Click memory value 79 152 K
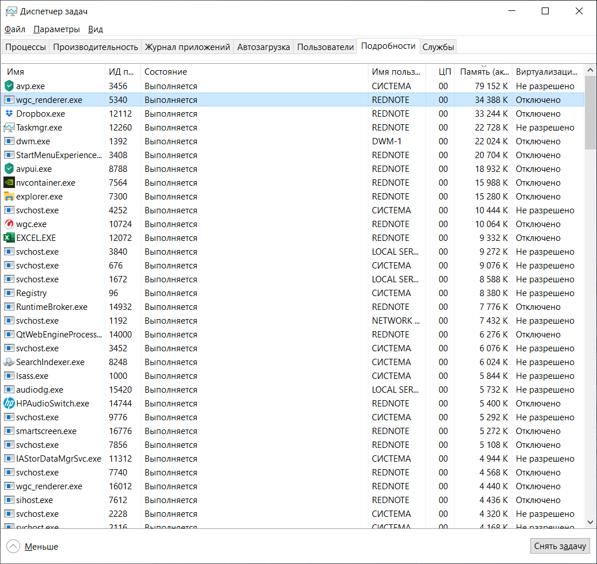This screenshot has width=597, height=564. (491, 86)
